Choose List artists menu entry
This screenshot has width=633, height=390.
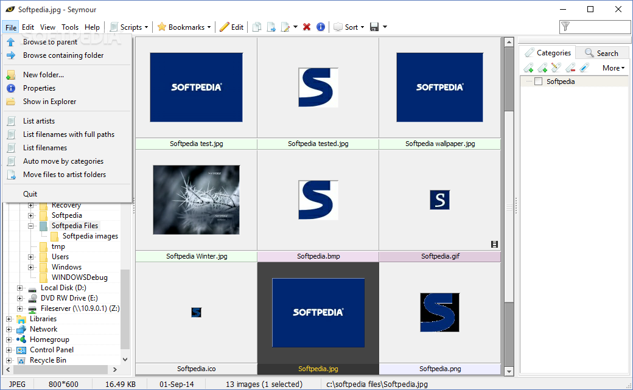tap(67, 121)
